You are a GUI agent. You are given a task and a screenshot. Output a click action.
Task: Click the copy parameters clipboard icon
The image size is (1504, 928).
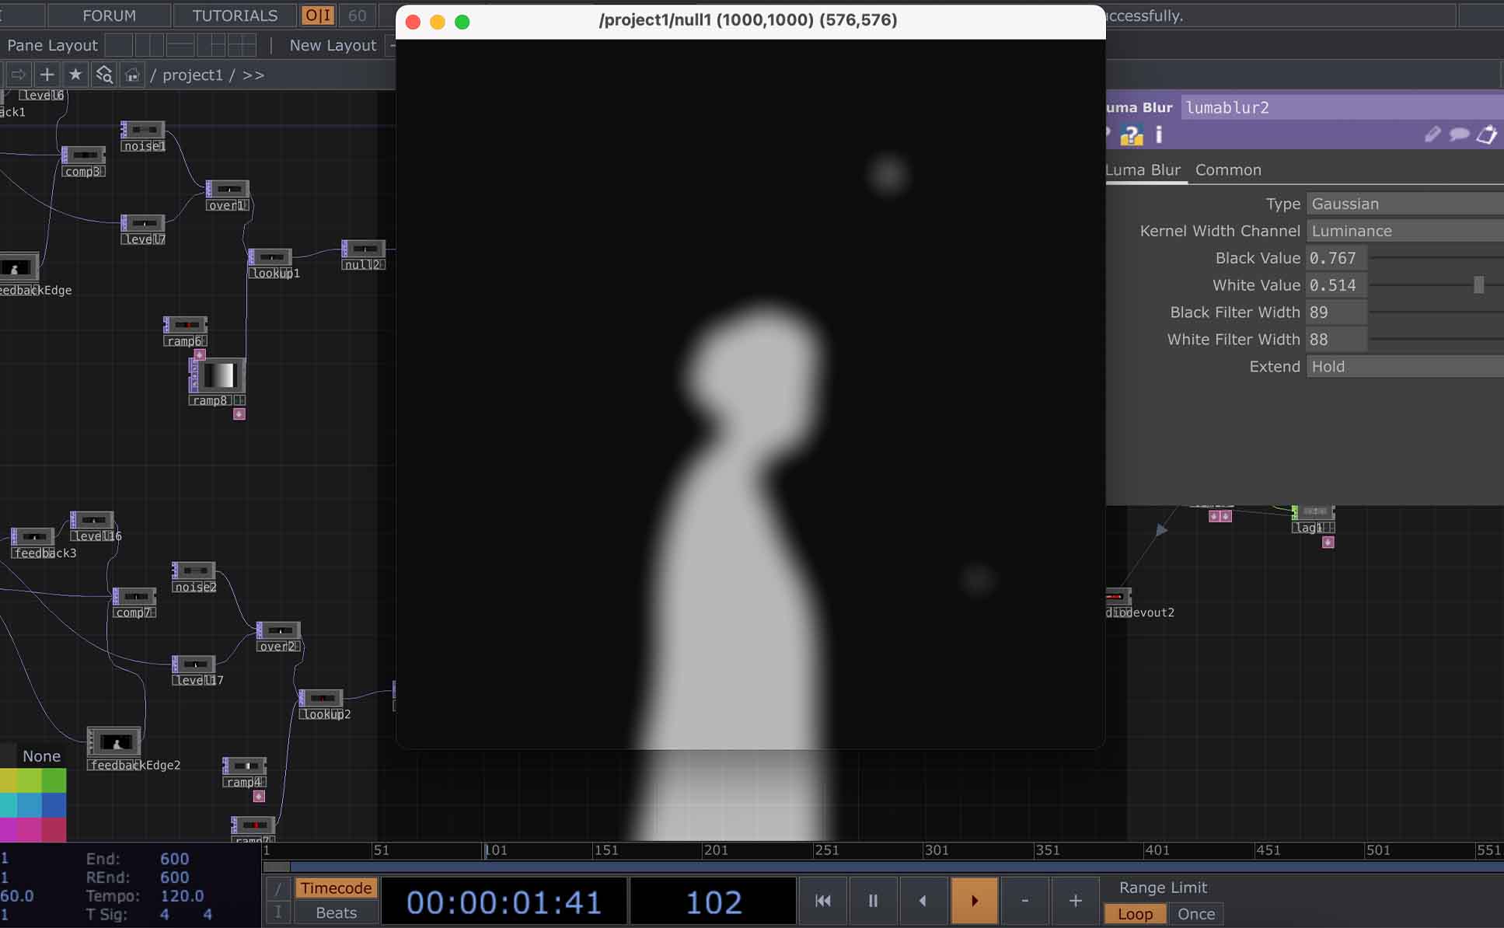point(1486,135)
